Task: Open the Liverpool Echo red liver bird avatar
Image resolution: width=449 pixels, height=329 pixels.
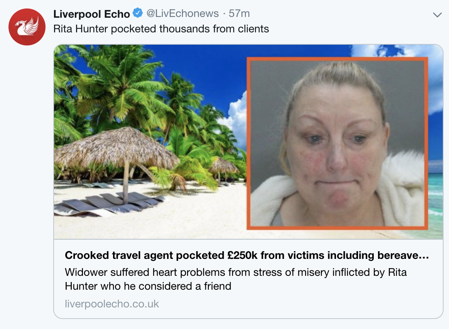Action: [x=27, y=27]
